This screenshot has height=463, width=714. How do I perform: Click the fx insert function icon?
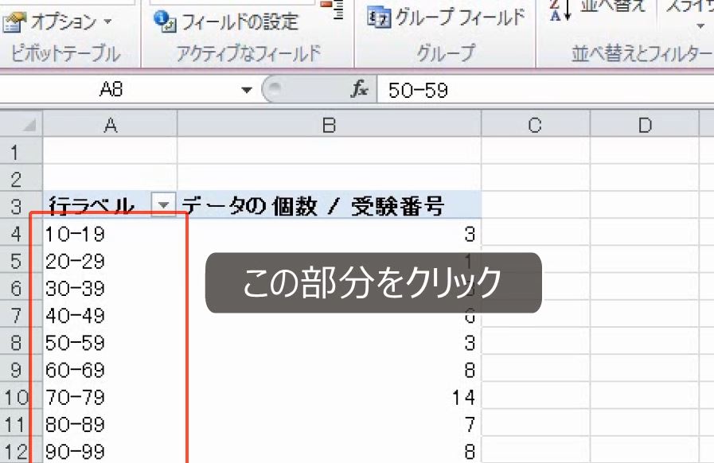coord(359,89)
